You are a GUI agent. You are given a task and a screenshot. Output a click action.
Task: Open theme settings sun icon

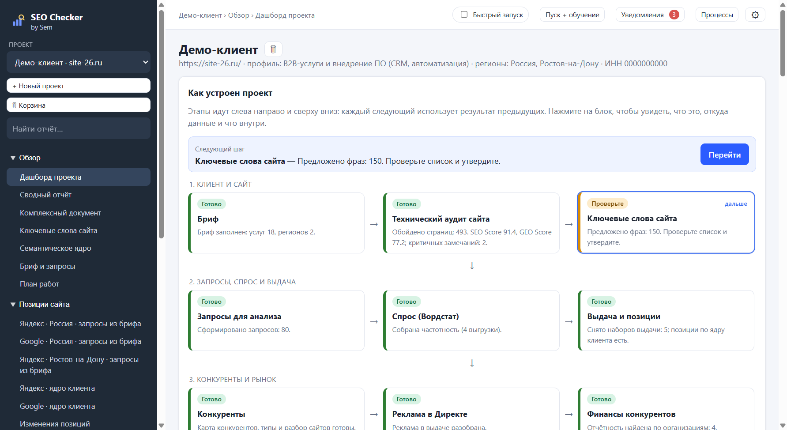coord(755,15)
